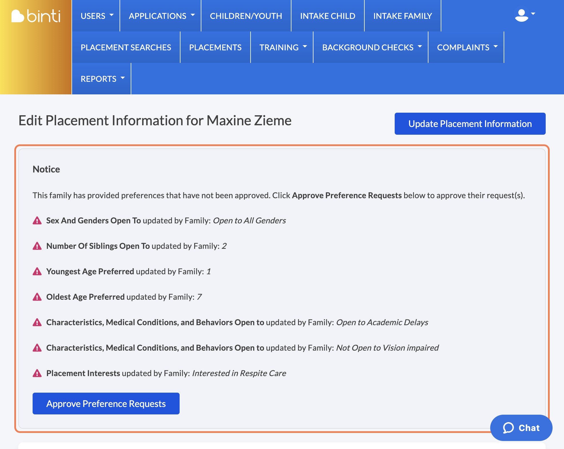The image size is (564, 449).
Task: Open the Training dropdown
Action: 283,47
